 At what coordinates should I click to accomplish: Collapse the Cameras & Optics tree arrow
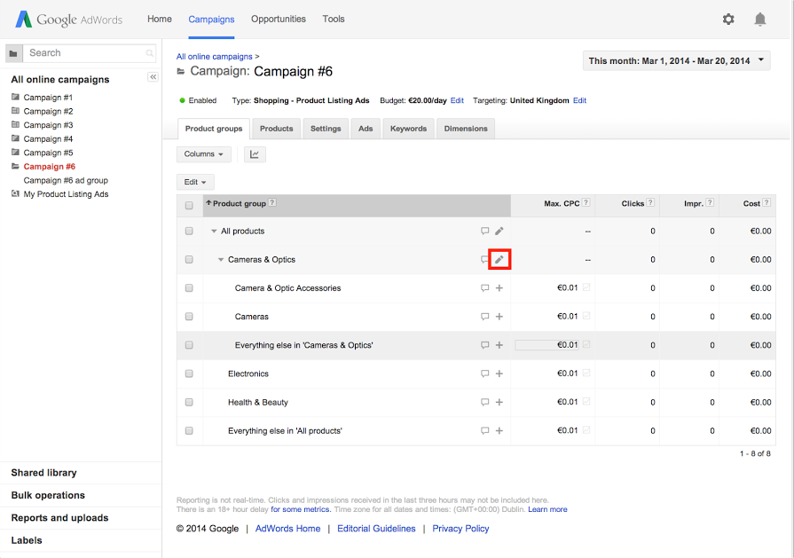(221, 260)
